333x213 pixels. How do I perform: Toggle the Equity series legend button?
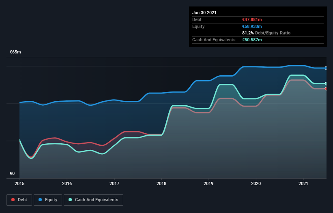[48, 200]
